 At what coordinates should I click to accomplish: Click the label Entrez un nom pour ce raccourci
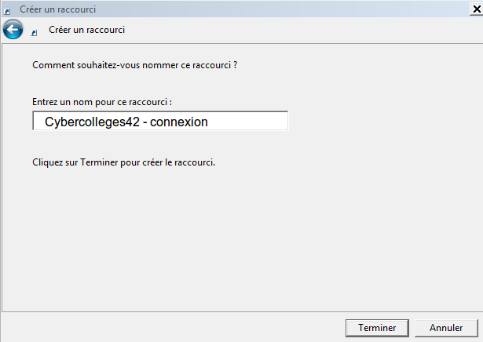pyautogui.click(x=102, y=102)
